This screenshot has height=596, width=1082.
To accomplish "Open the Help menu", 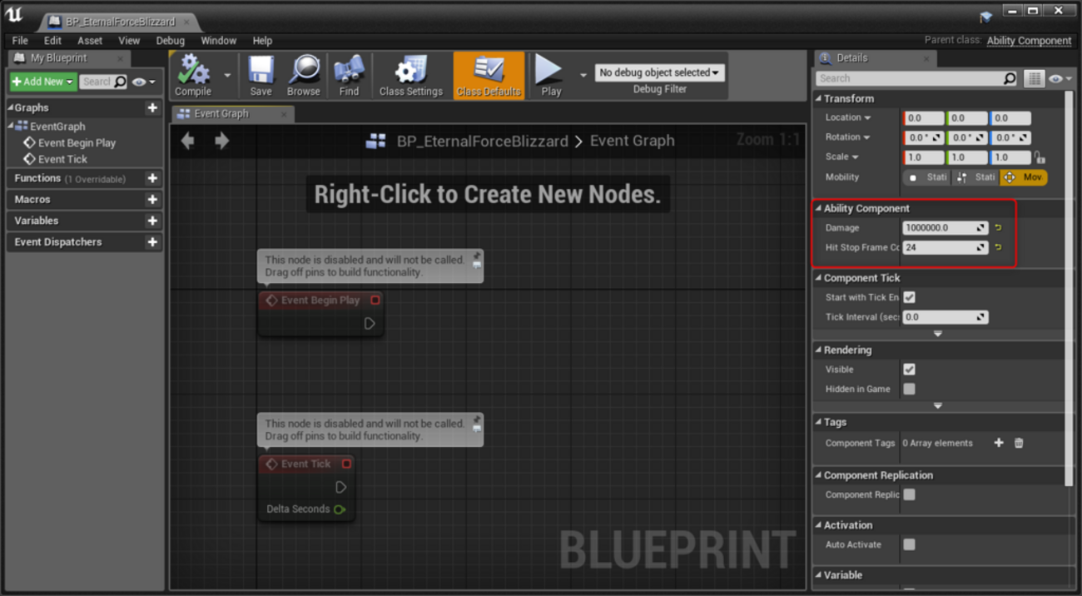I will [262, 40].
